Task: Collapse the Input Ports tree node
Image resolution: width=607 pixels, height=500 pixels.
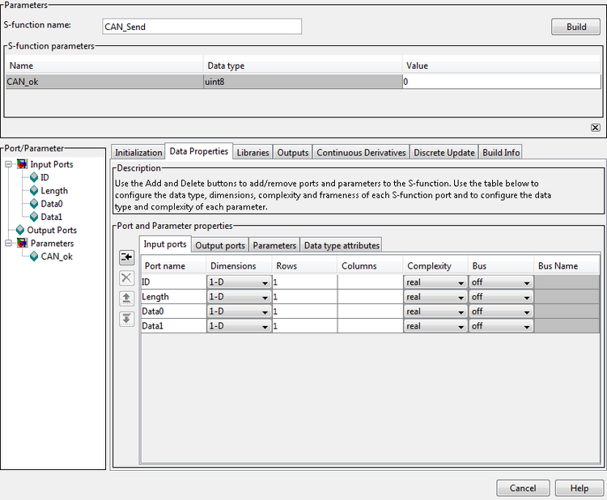Action: pos(8,165)
